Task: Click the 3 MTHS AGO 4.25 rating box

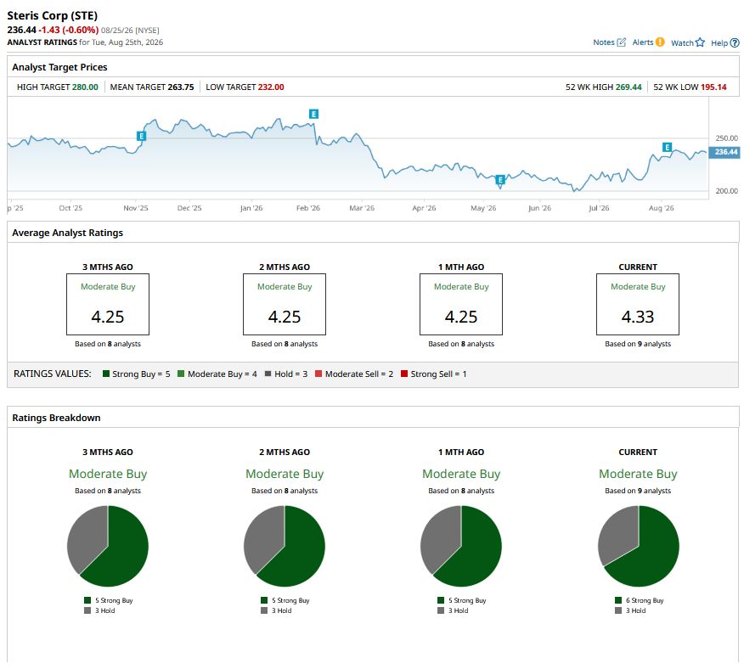Action: (x=108, y=304)
